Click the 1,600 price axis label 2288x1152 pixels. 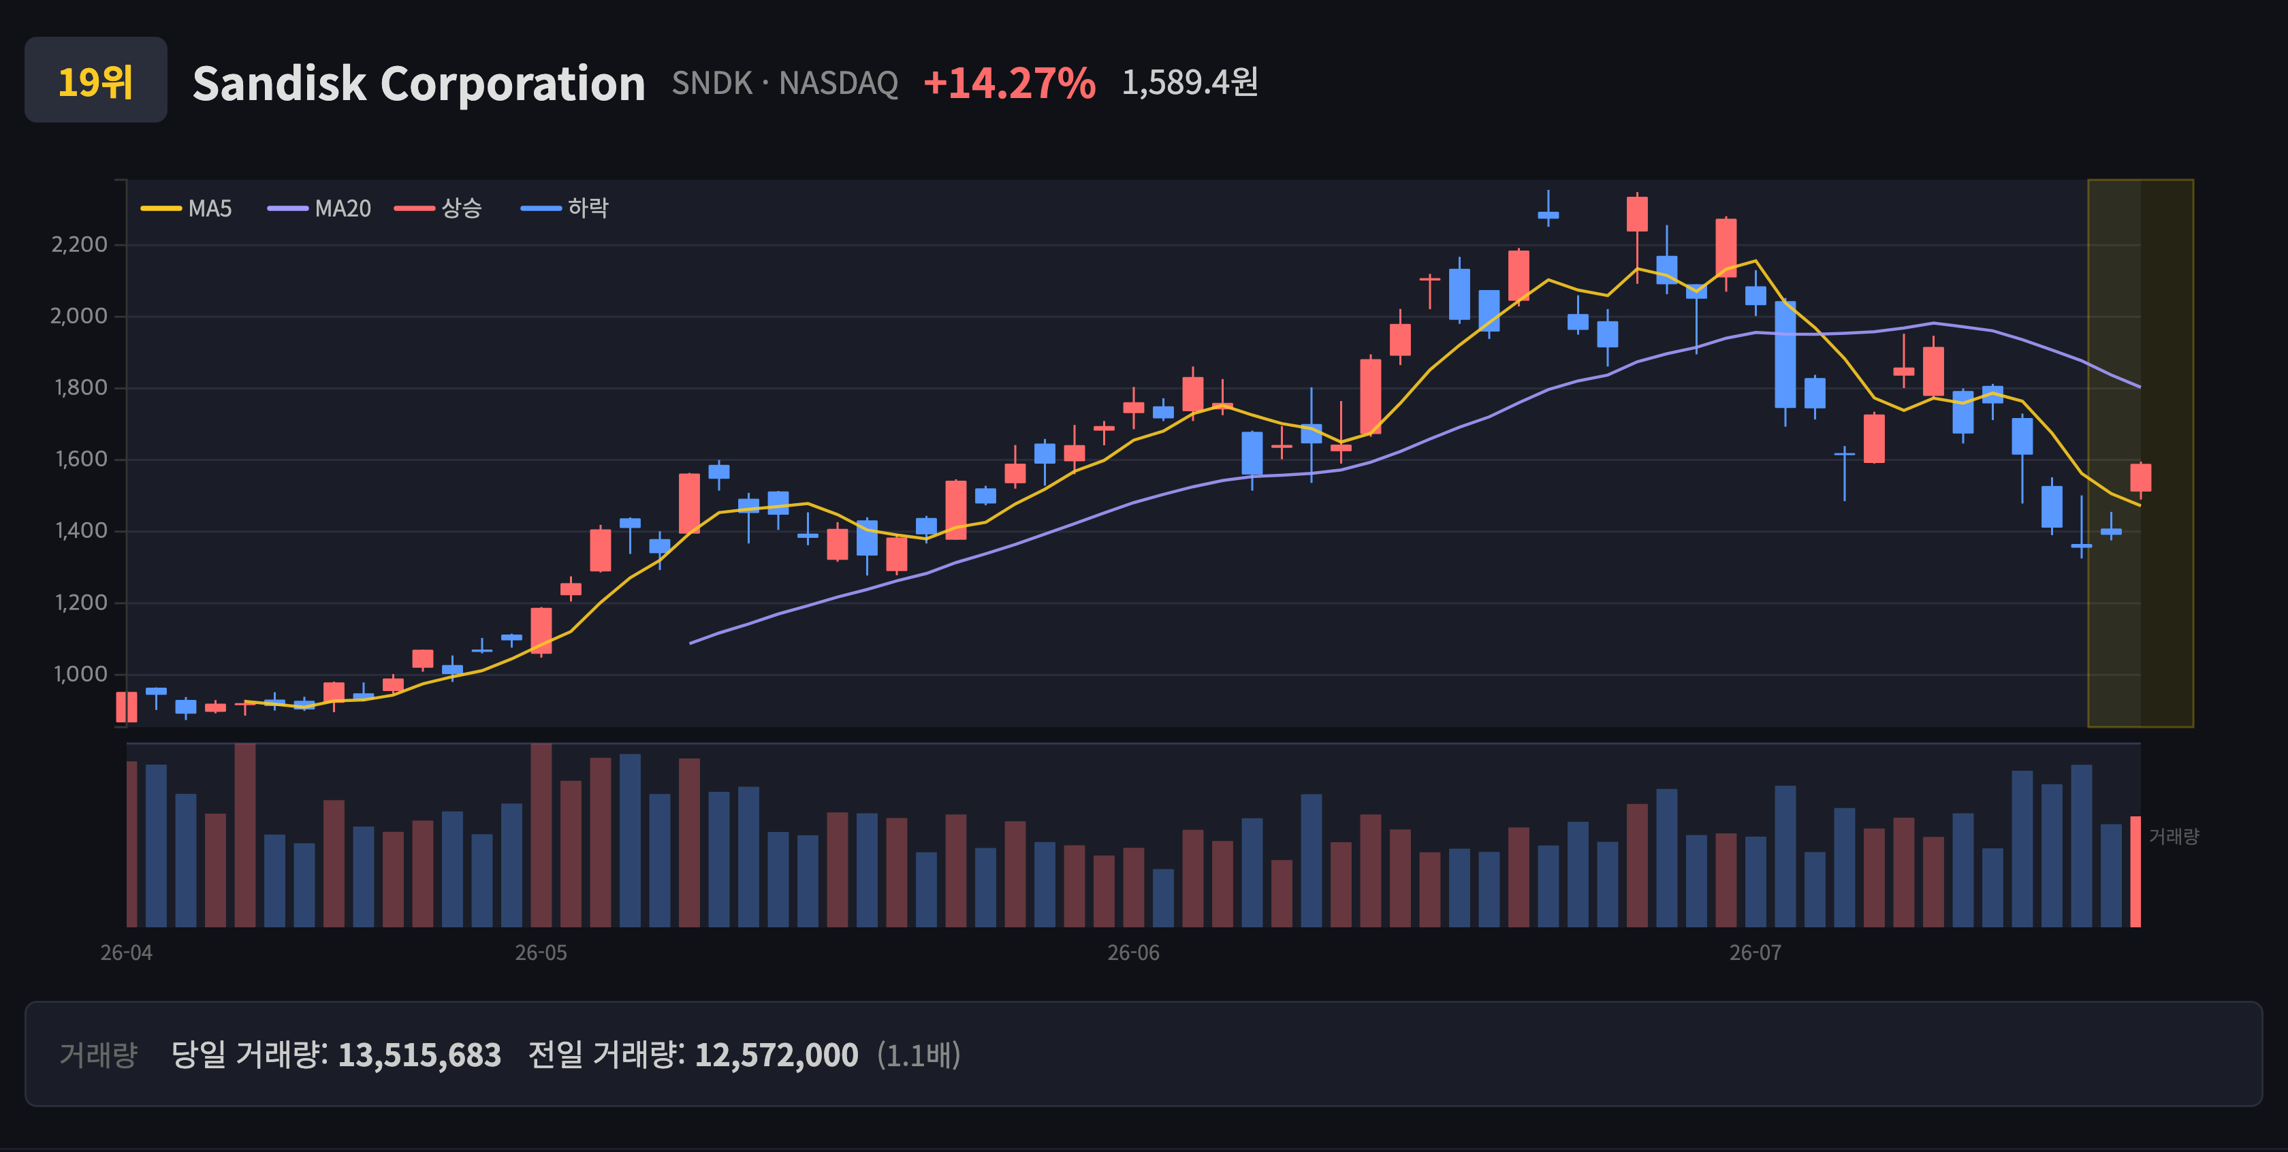click(81, 459)
